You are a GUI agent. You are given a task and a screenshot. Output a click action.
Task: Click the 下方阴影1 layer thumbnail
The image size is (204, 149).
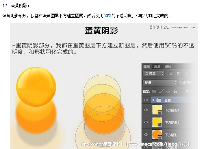pyautogui.click(x=157, y=110)
